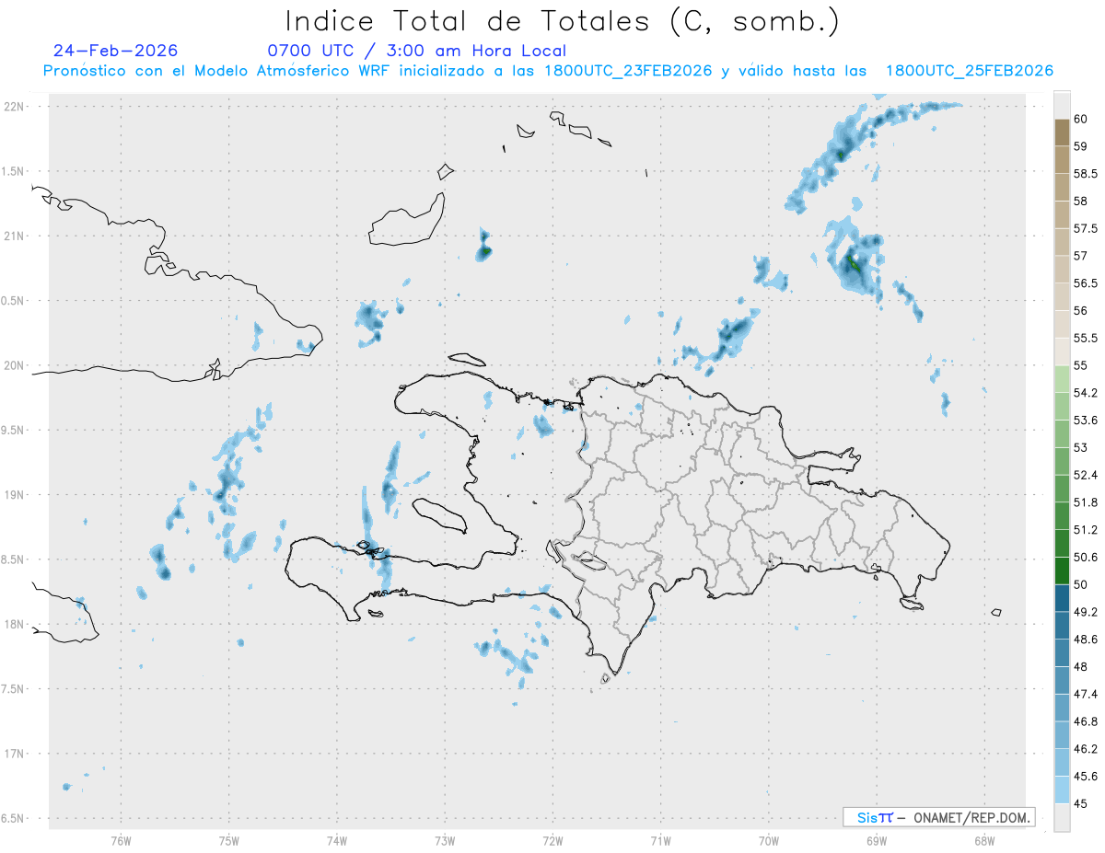The width and height of the screenshot is (1105, 853).
Task: Click the "69W" longitude label
Action: [877, 840]
